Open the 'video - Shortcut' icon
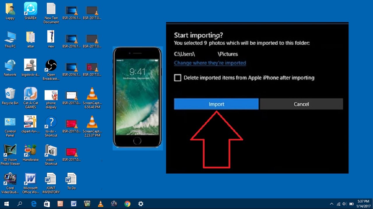 51,155
